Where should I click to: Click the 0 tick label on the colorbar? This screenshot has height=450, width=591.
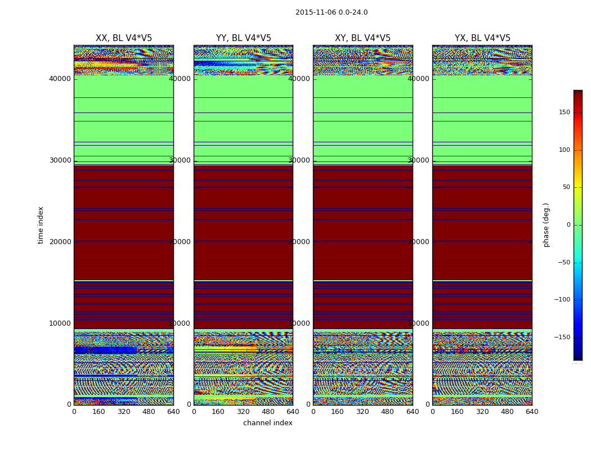(568, 225)
